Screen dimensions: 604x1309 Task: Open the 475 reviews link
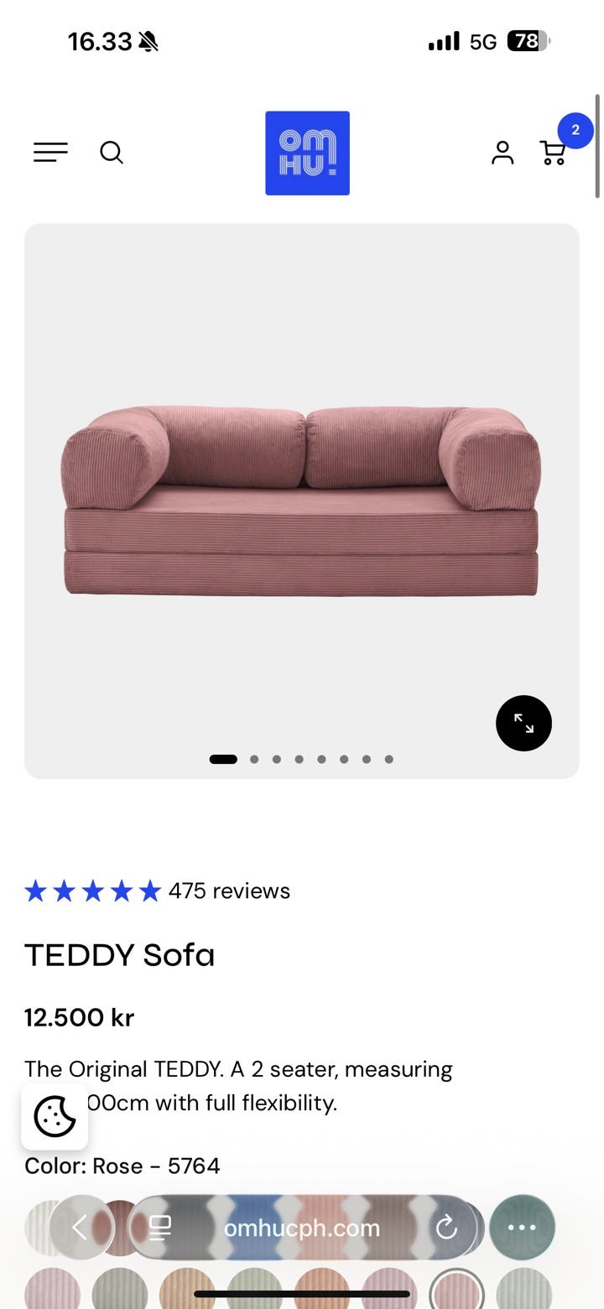pyautogui.click(x=229, y=891)
